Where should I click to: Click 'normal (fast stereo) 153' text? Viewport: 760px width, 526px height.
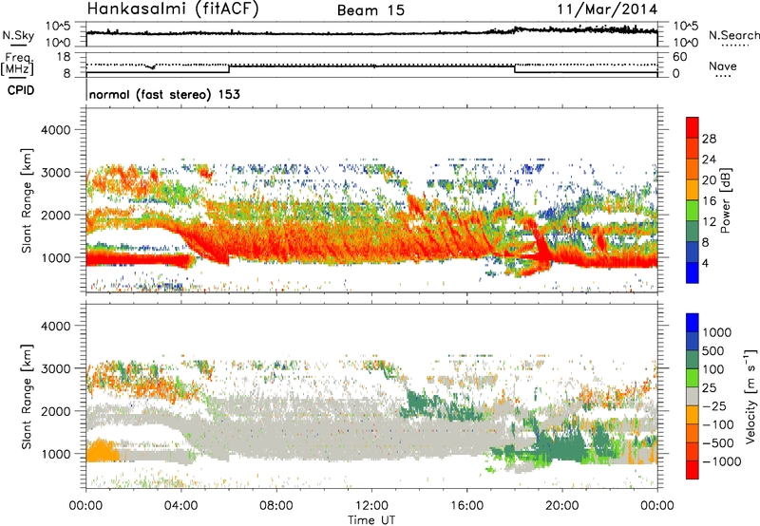[x=164, y=94]
